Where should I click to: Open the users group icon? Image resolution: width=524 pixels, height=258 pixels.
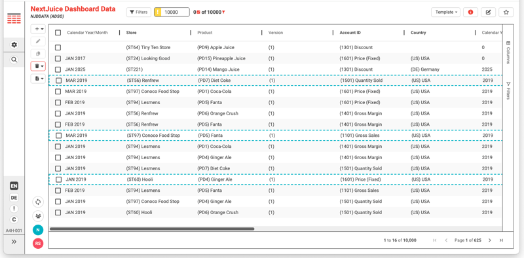click(x=38, y=216)
